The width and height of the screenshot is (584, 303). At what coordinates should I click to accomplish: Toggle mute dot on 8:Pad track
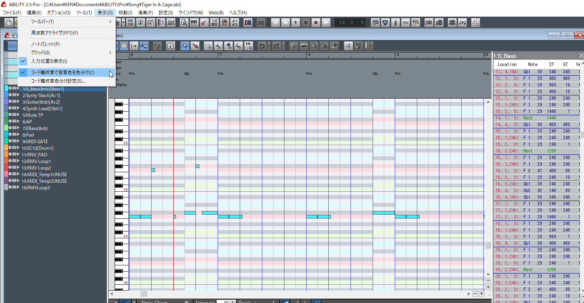point(10,135)
